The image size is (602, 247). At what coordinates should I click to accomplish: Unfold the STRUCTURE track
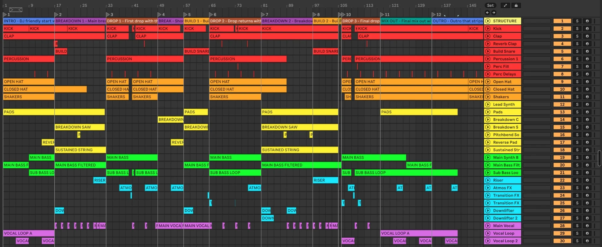(488, 21)
